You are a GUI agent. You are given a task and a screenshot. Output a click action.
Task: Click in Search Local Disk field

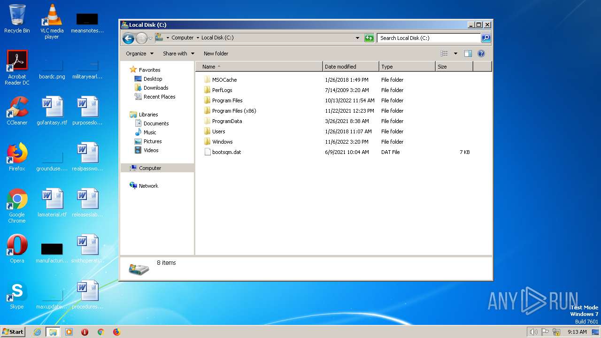[429, 38]
